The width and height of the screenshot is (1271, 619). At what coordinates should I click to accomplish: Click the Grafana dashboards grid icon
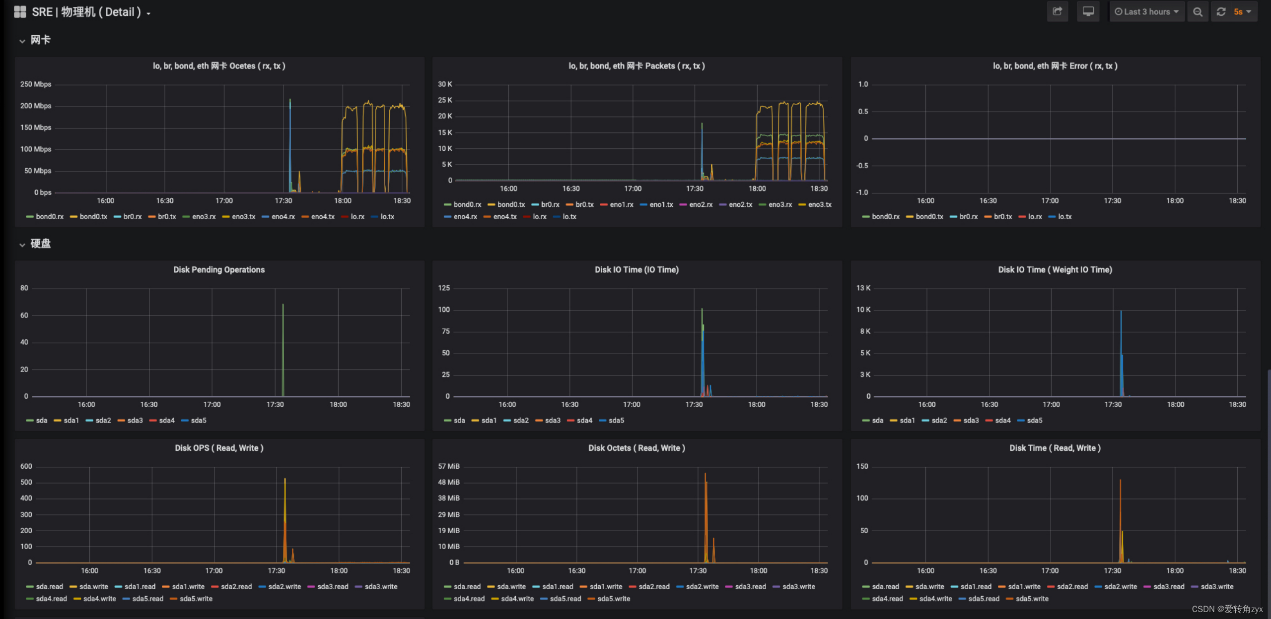pyautogui.click(x=20, y=12)
